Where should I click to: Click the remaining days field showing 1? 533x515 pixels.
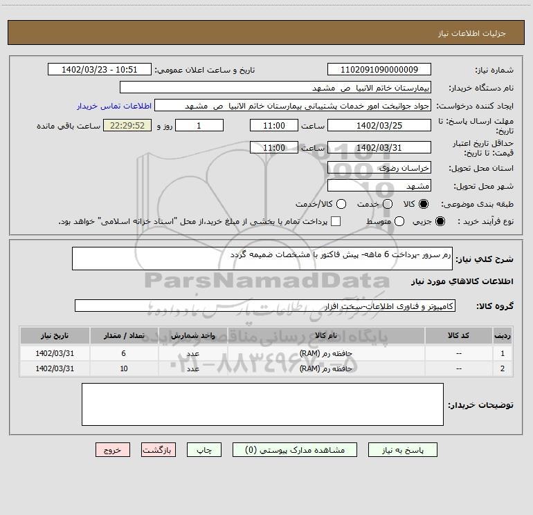[199, 125]
